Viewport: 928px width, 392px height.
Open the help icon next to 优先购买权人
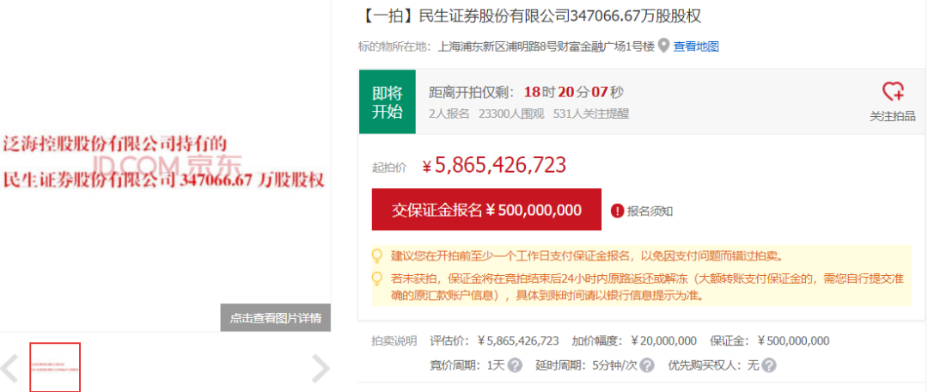768,365
